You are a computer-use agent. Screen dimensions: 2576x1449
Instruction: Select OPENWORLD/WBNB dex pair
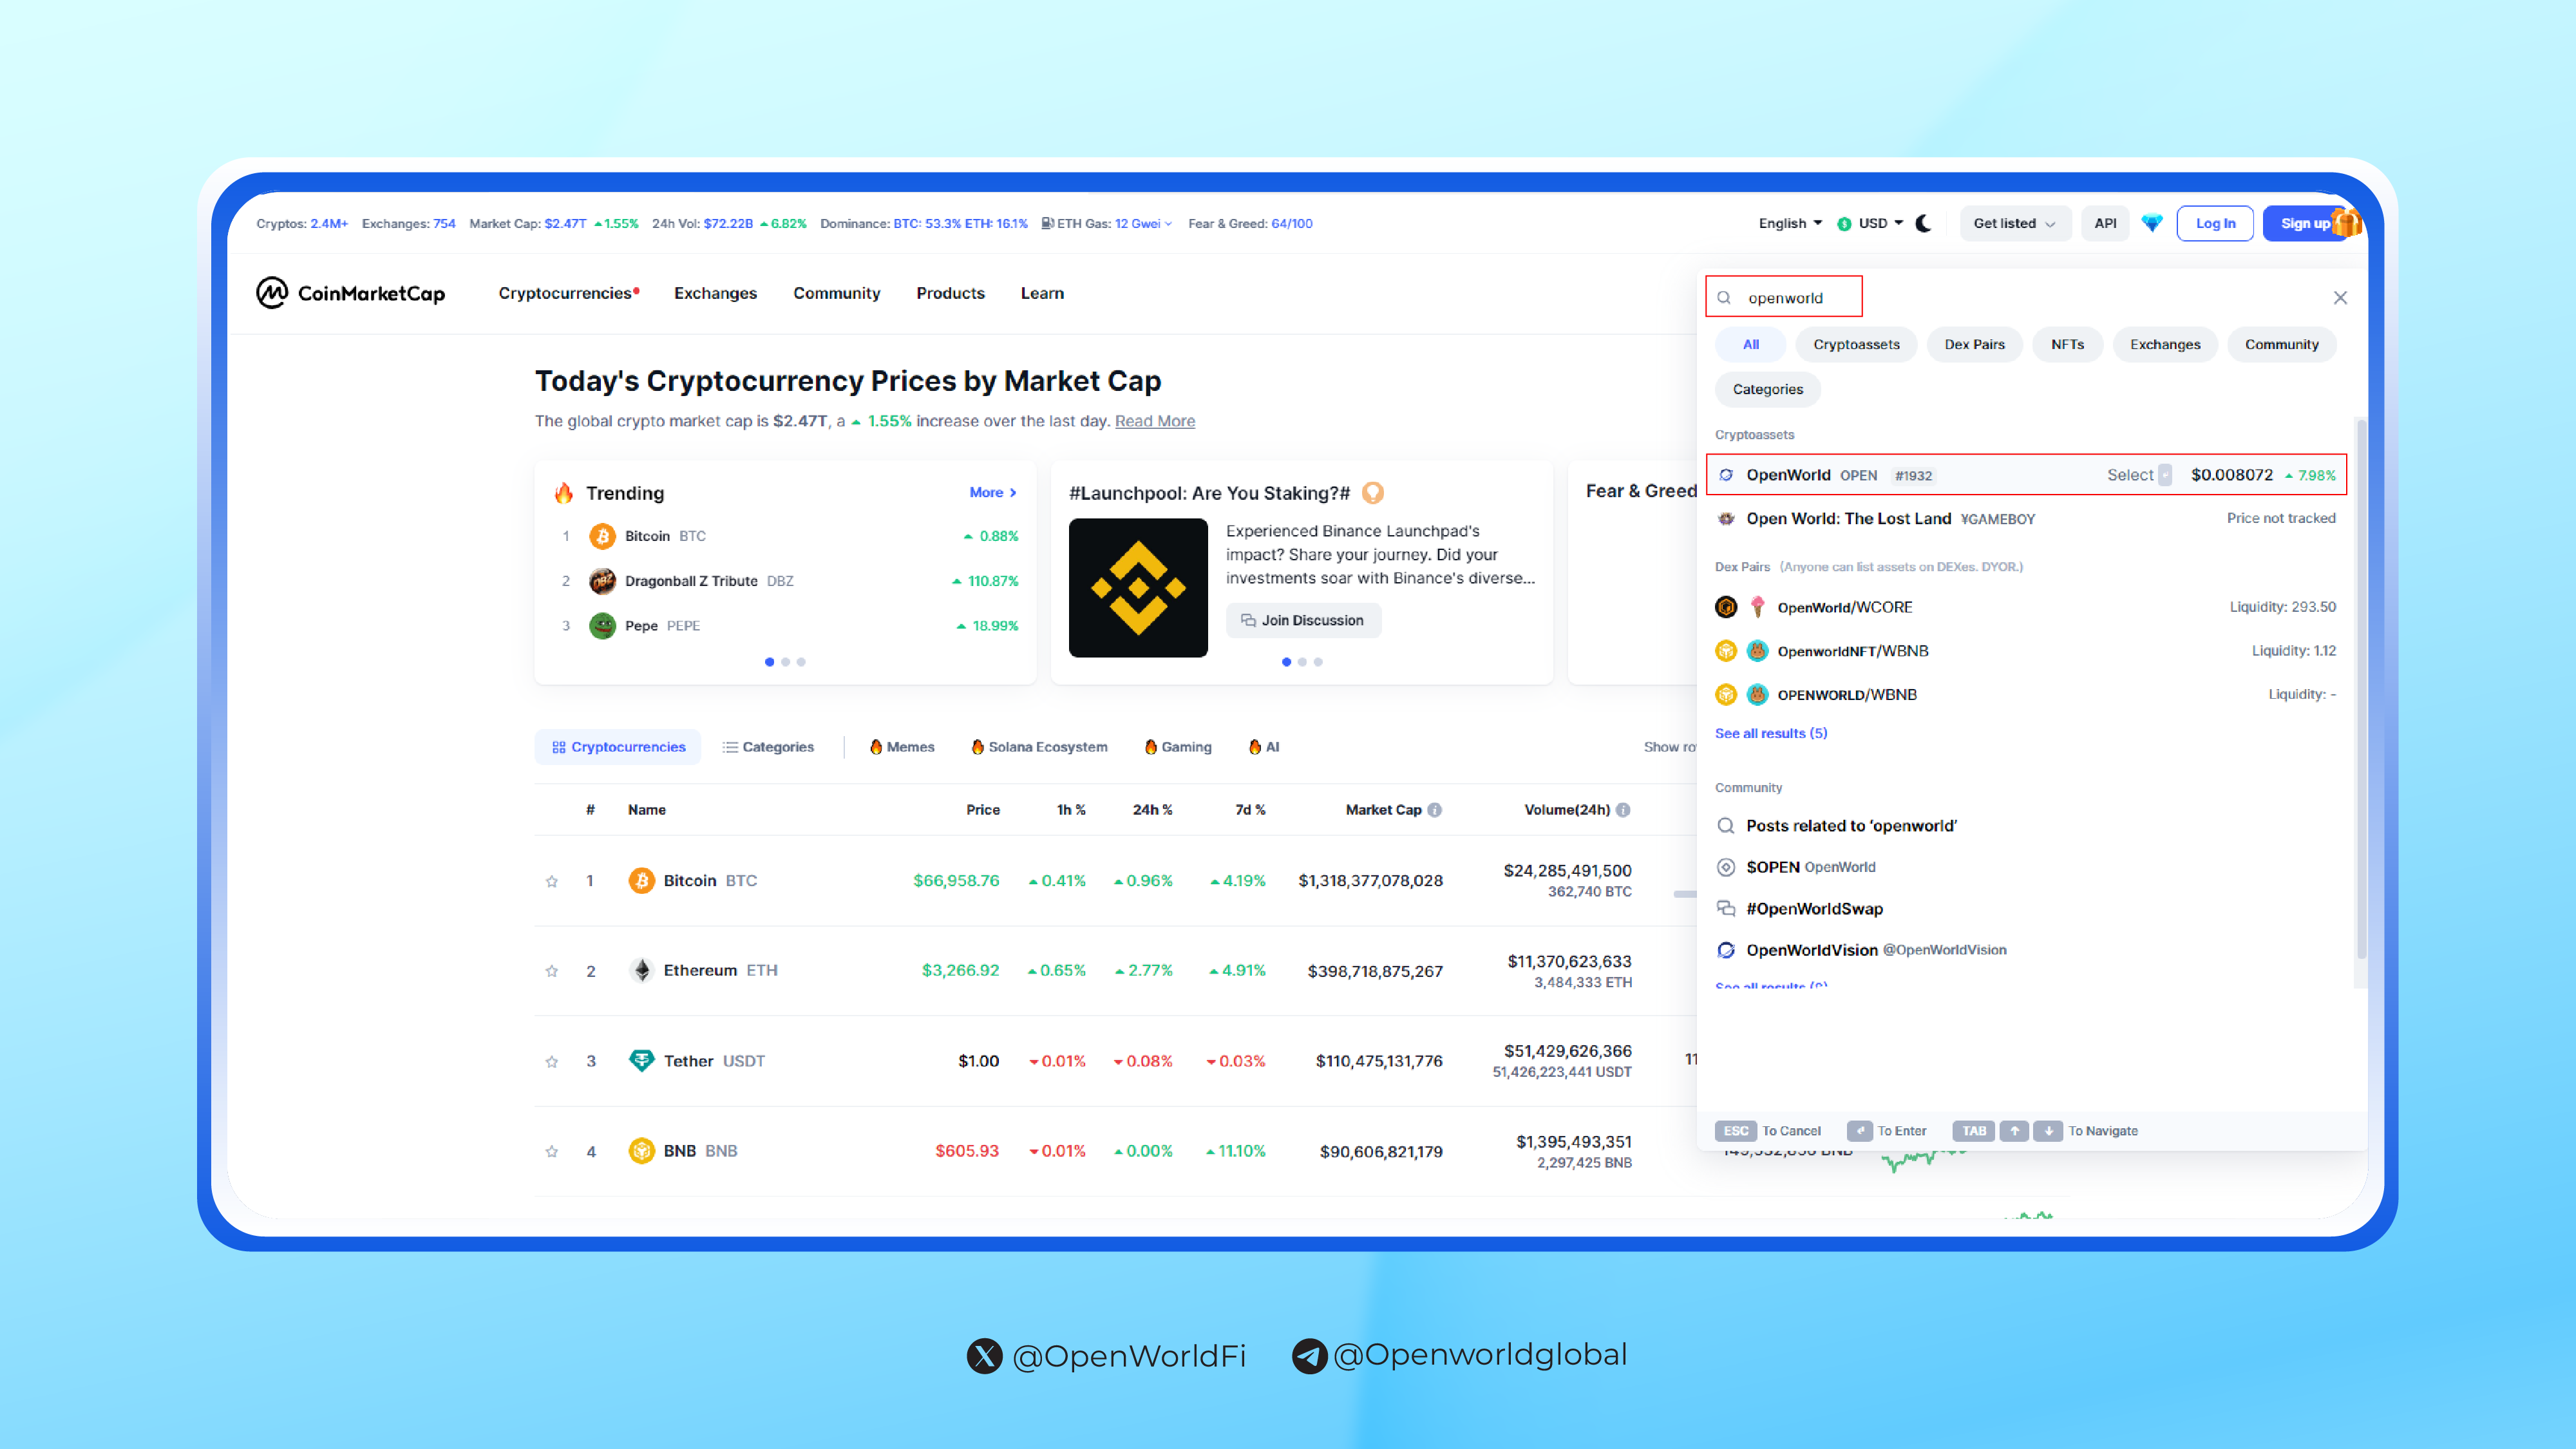2025,694
